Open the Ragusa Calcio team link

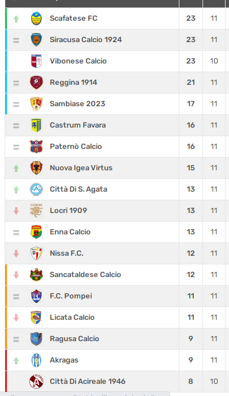[74, 339]
